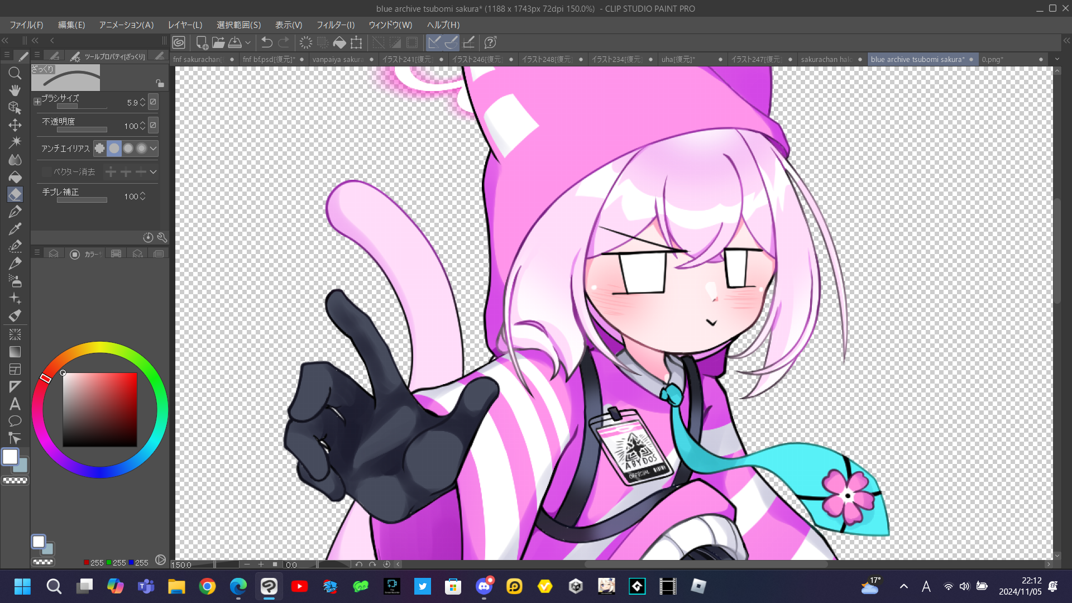Click the Open file folder icon
This screenshot has width=1072, height=603.
coord(218,42)
